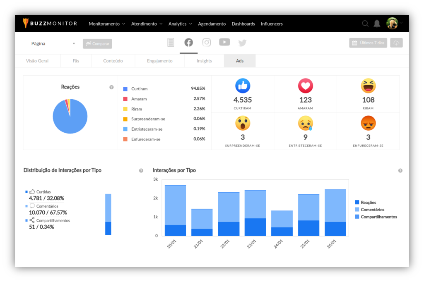Show help for the Reações chart
The width and height of the screenshot is (424, 282).
[111, 87]
